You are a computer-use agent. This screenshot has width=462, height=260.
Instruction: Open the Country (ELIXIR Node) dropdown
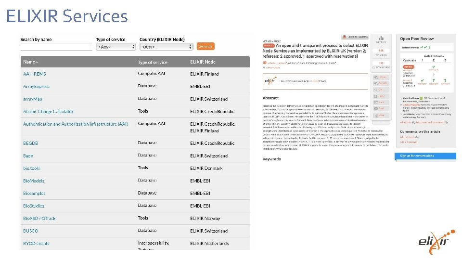click(x=166, y=47)
